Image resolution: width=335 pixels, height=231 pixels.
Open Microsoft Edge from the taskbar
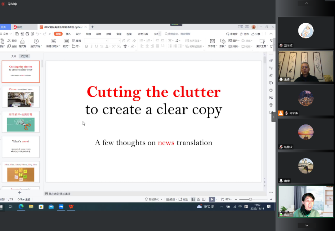click(x=21, y=207)
